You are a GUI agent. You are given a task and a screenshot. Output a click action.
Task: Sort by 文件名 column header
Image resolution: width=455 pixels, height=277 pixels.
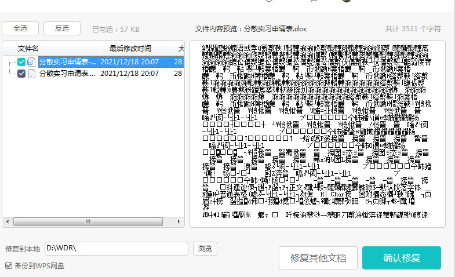[x=28, y=49]
